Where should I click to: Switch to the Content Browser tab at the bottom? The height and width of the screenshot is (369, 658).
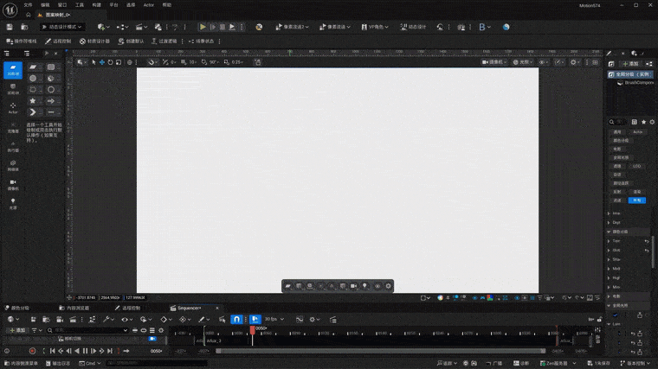74,308
